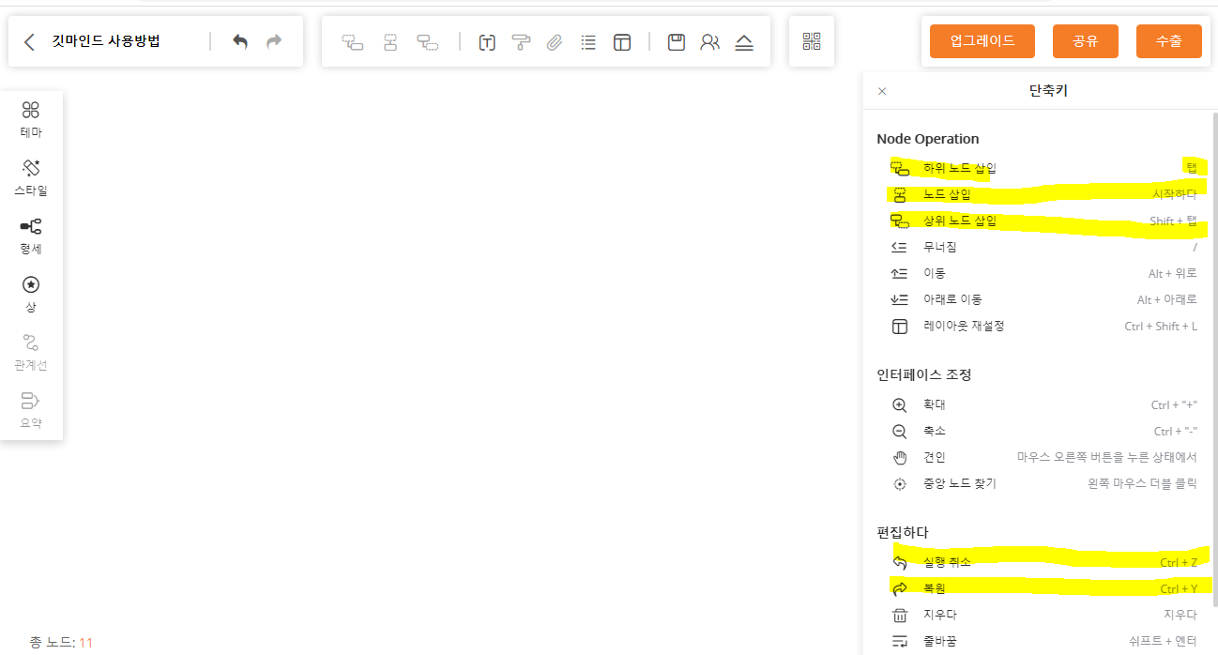Click the 공유 share button

1086,41
